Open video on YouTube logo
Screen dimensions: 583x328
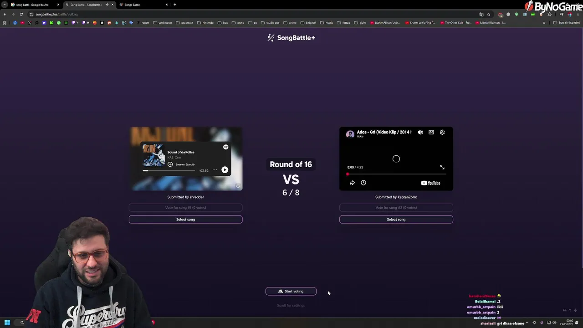click(x=430, y=183)
